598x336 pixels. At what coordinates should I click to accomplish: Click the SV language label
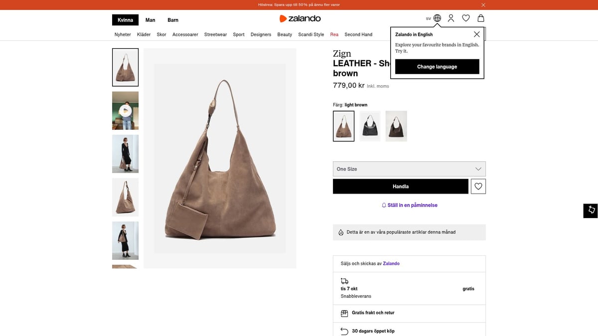pos(428,18)
